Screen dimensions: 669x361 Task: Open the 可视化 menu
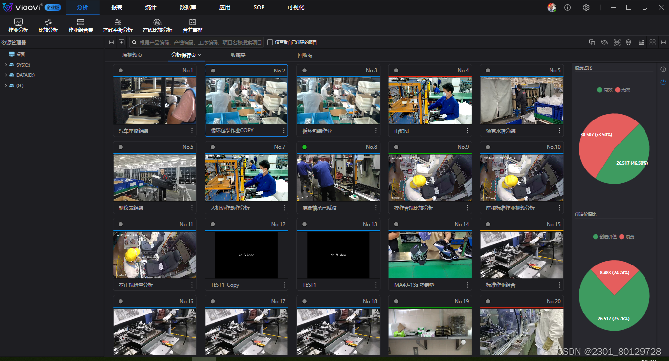pyautogui.click(x=296, y=7)
